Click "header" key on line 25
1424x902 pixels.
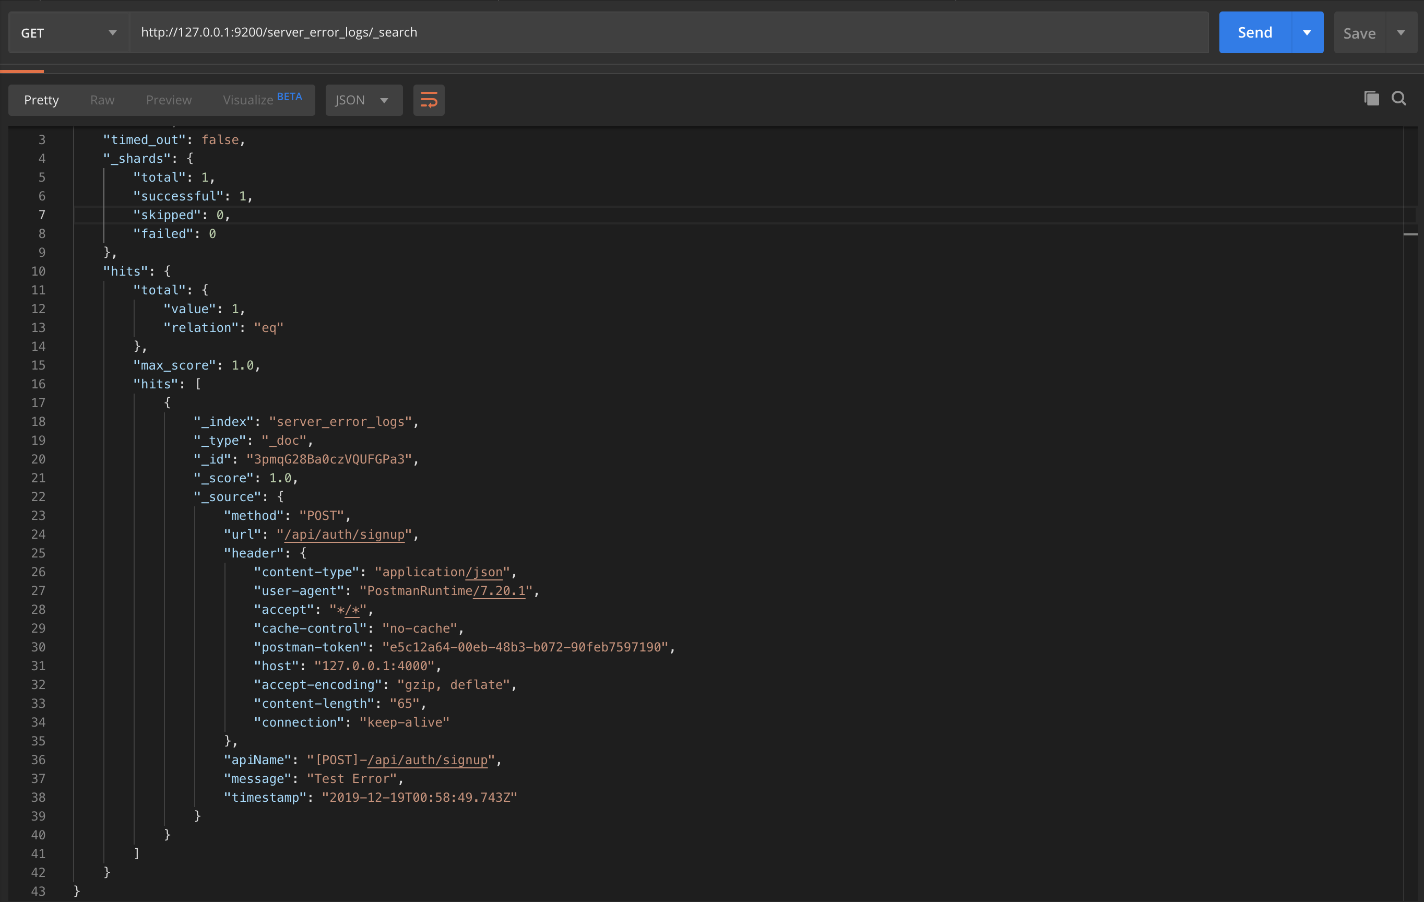(254, 553)
